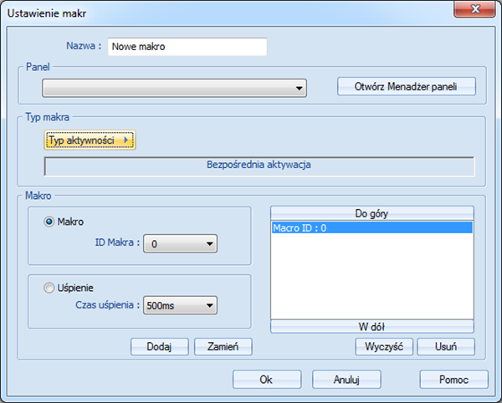Click the Nazwa text field
Viewport: 502px width, 403px height.
pyautogui.click(x=187, y=47)
